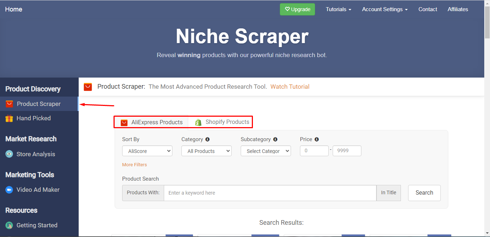Click the Price info icon
Viewport: 490px width, 237px height.
point(316,139)
